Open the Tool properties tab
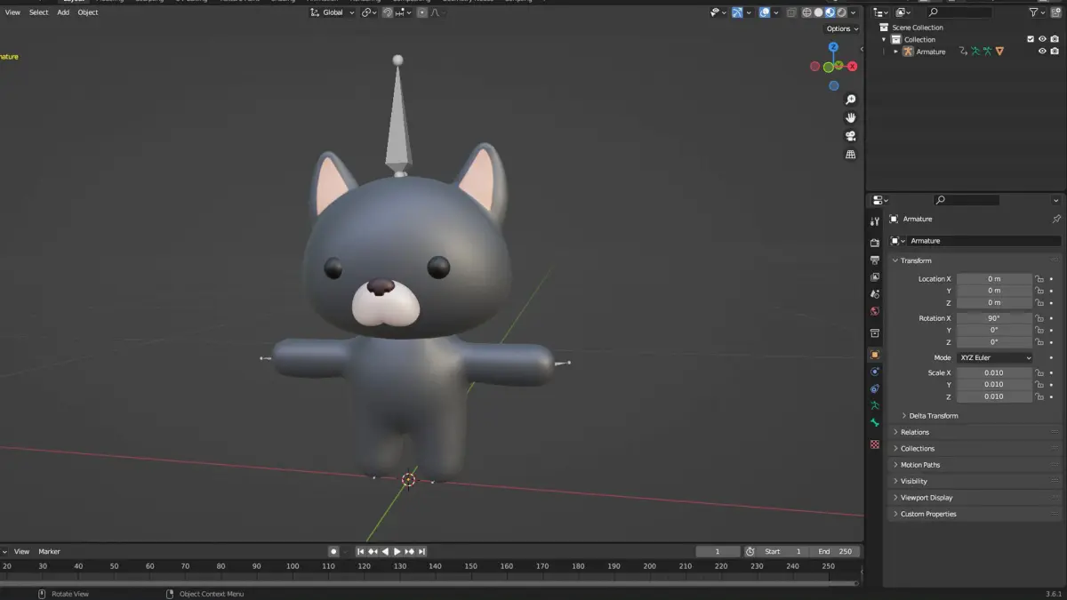Viewport: 1067px width, 600px height. 875,221
